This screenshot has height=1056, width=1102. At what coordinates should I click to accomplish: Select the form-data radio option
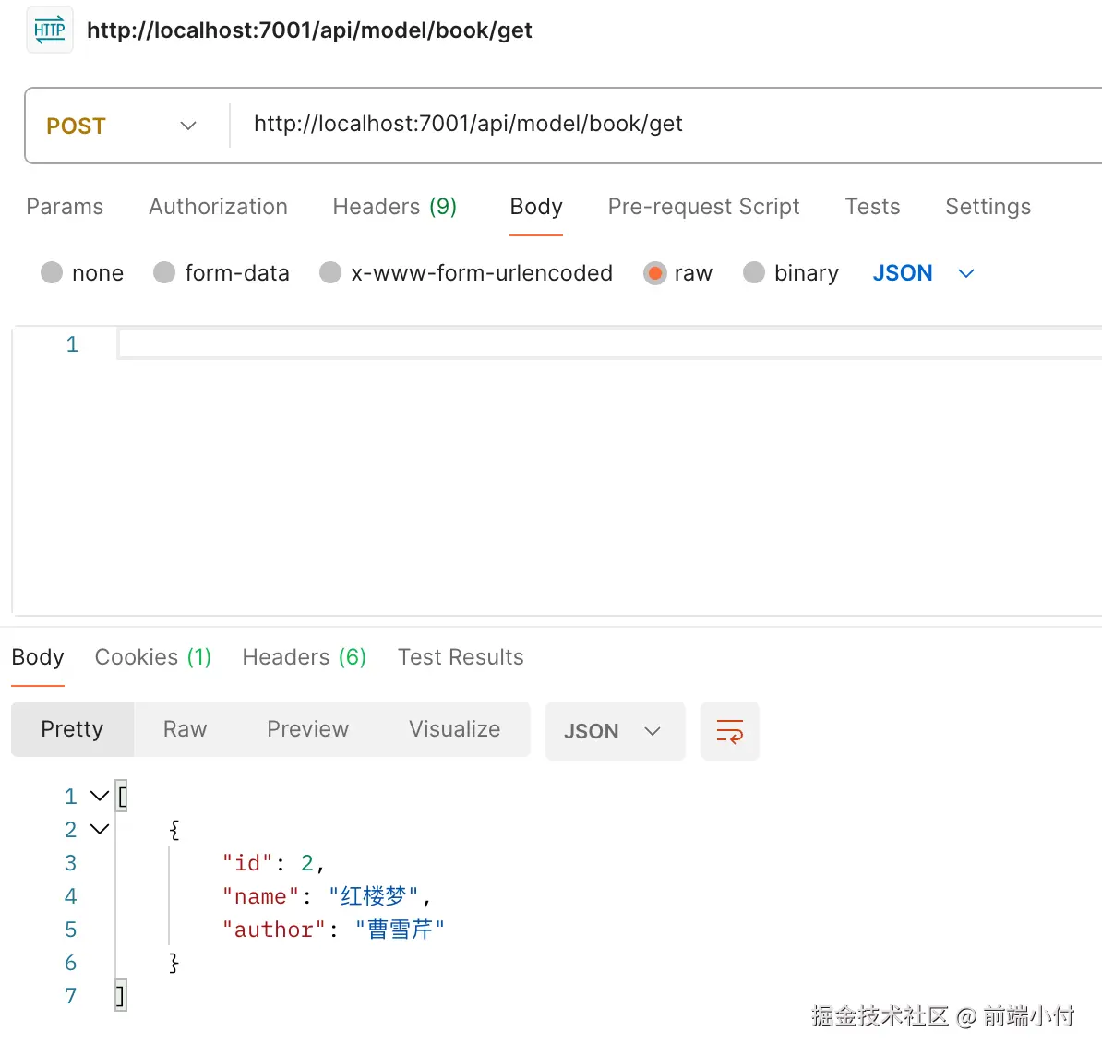tap(165, 273)
